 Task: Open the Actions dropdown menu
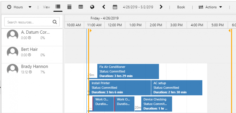point(210,7)
